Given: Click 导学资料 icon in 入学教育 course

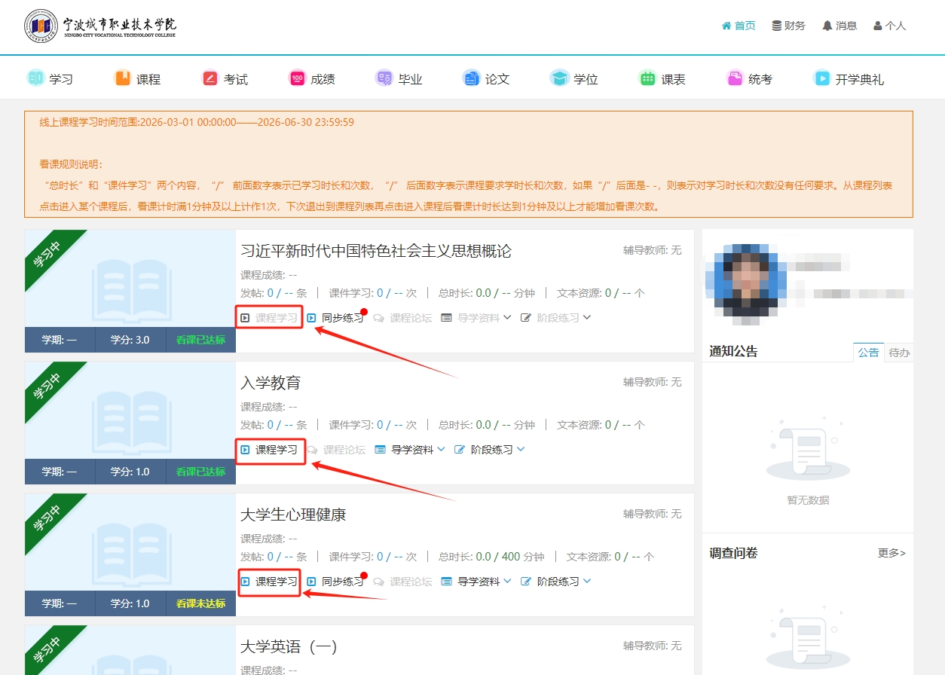Looking at the screenshot, I should pyautogui.click(x=381, y=450).
